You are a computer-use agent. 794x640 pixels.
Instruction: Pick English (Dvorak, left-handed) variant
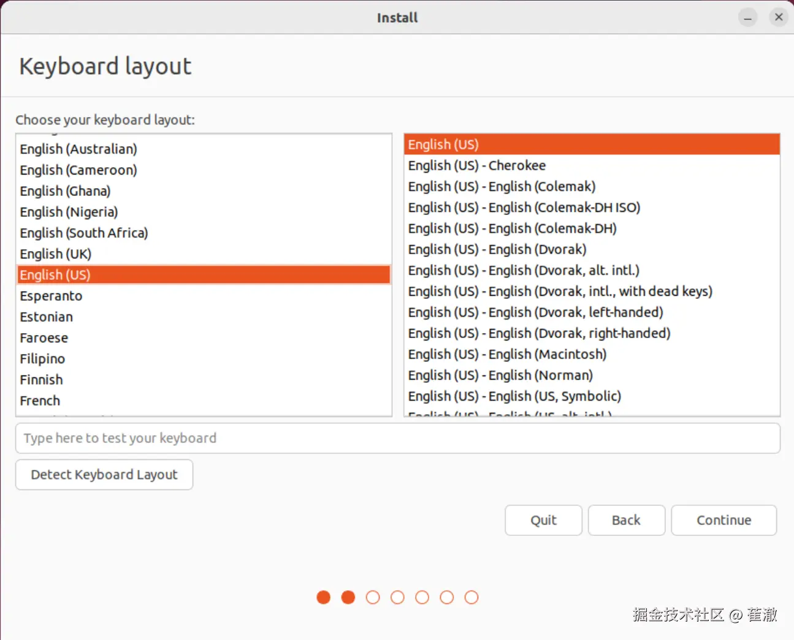coord(592,312)
